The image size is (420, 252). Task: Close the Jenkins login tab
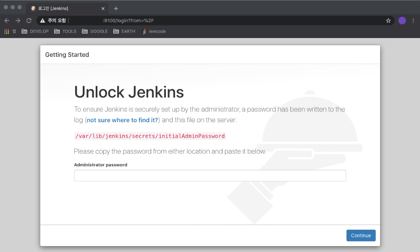pos(103,8)
